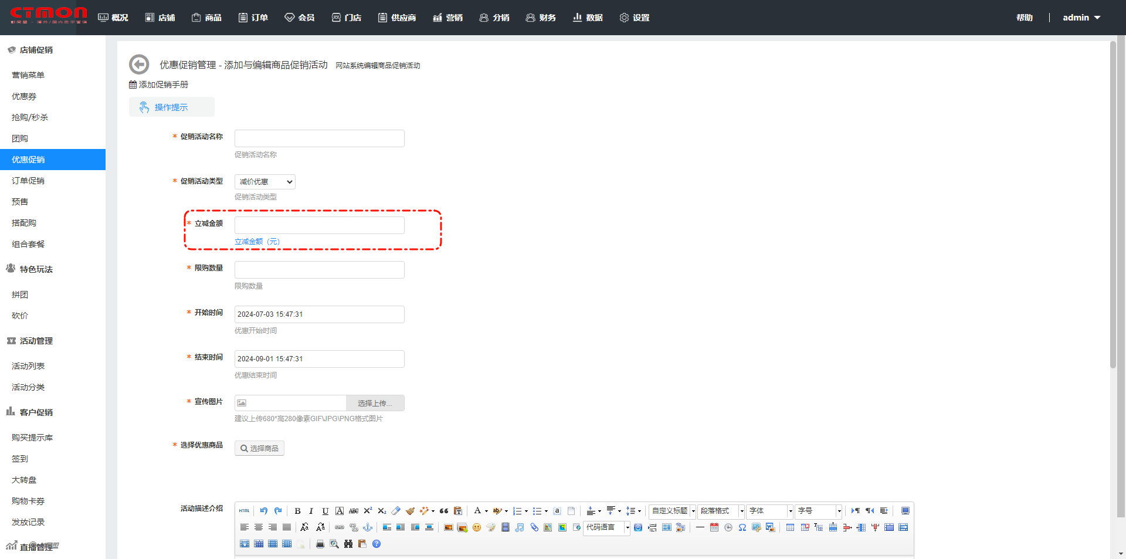The height and width of the screenshot is (559, 1126).
Task: Open the admin account dropdown
Action: (x=1081, y=18)
